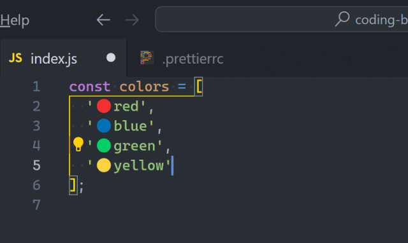This screenshot has width=408, height=243.
Task: Click the .prettierrc file icon
Action: 147,58
